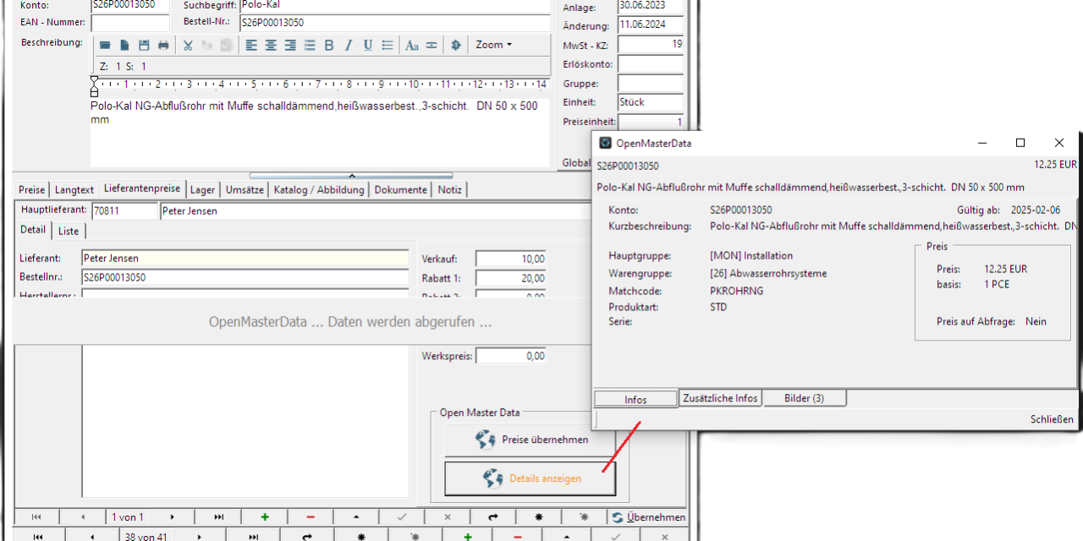This screenshot has width=1083, height=541.
Task: Toggle italic formatting in description editor
Action: point(349,46)
